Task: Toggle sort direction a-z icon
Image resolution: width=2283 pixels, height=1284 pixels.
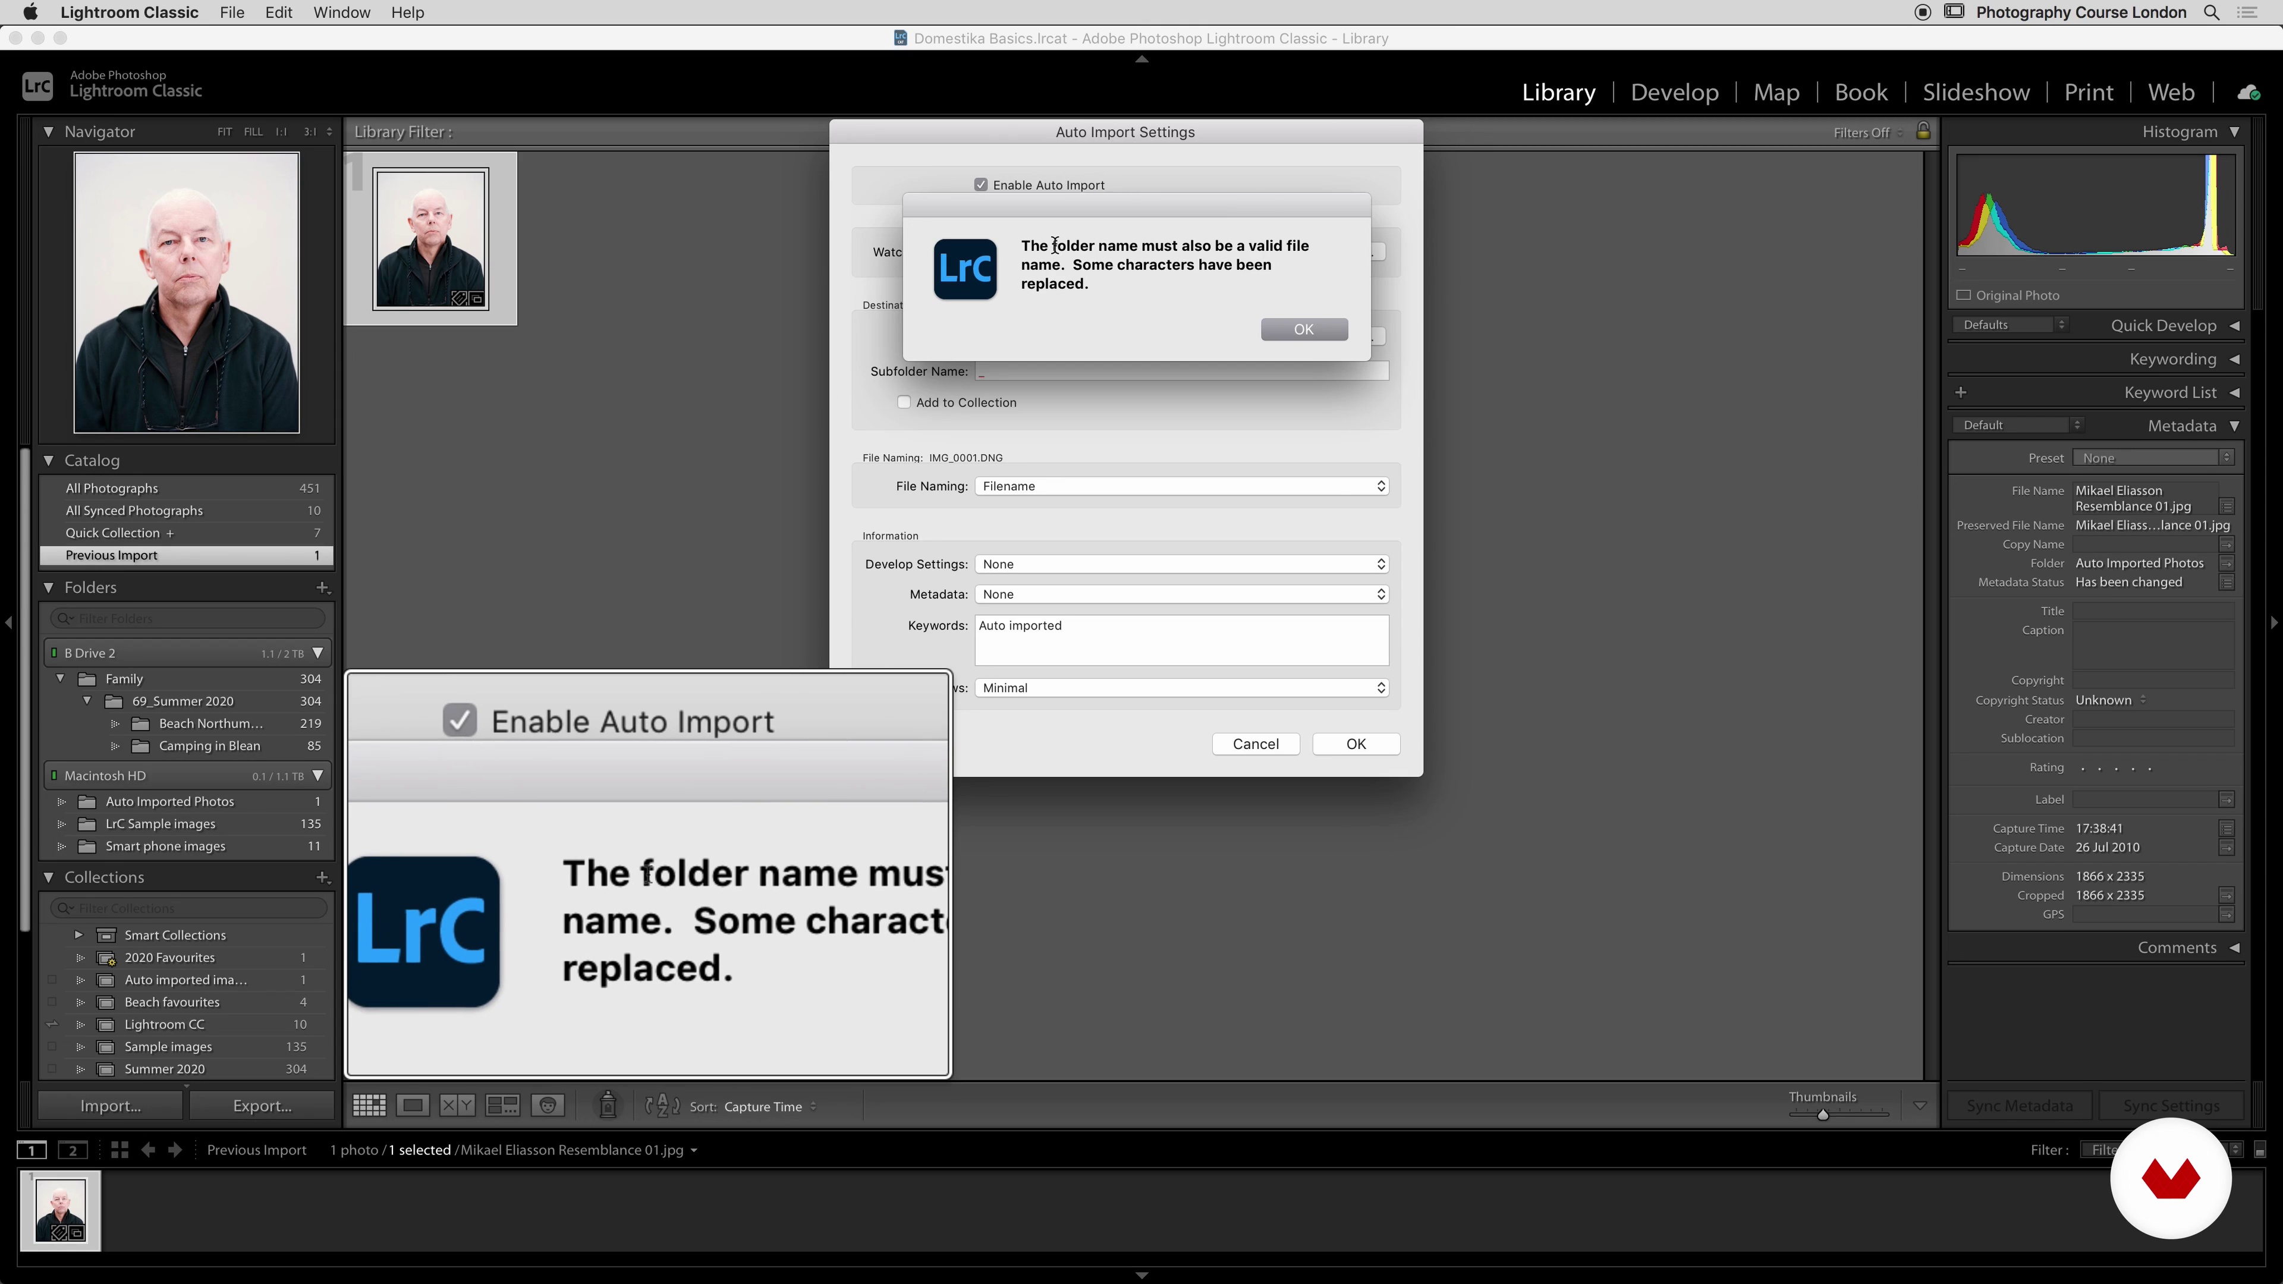Action: tap(662, 1105)
